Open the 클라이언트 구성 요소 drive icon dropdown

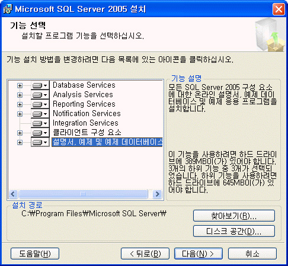pos(40,133)
